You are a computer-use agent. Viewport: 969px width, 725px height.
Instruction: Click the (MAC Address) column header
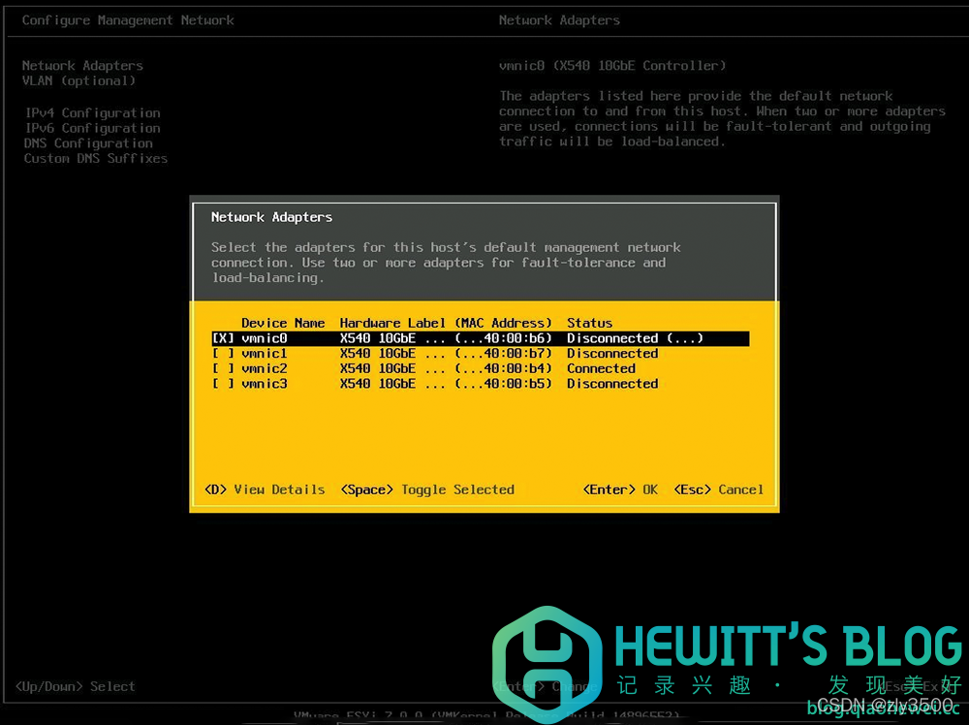click(503, 324)
